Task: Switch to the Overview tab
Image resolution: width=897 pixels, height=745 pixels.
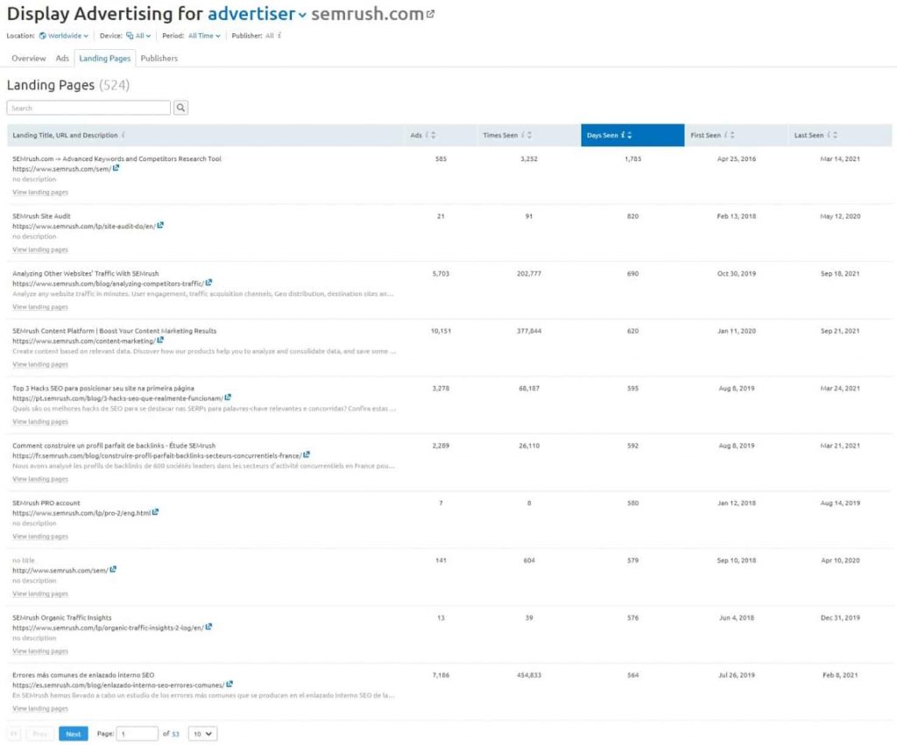Action: pos(29,59)
